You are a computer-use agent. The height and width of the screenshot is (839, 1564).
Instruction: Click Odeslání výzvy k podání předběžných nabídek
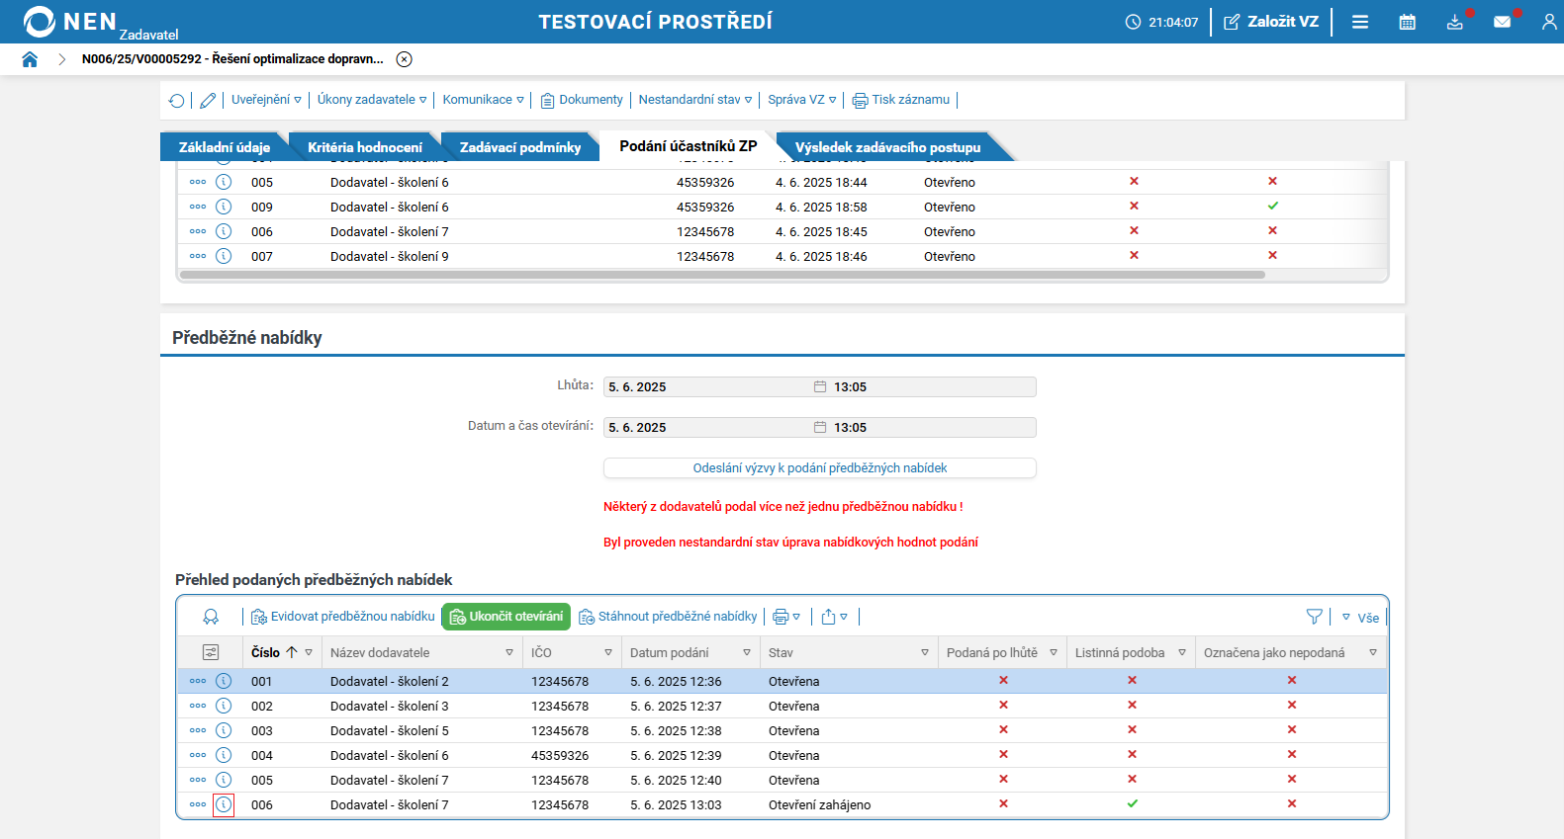pyautogui.click(x=820, y=467)
